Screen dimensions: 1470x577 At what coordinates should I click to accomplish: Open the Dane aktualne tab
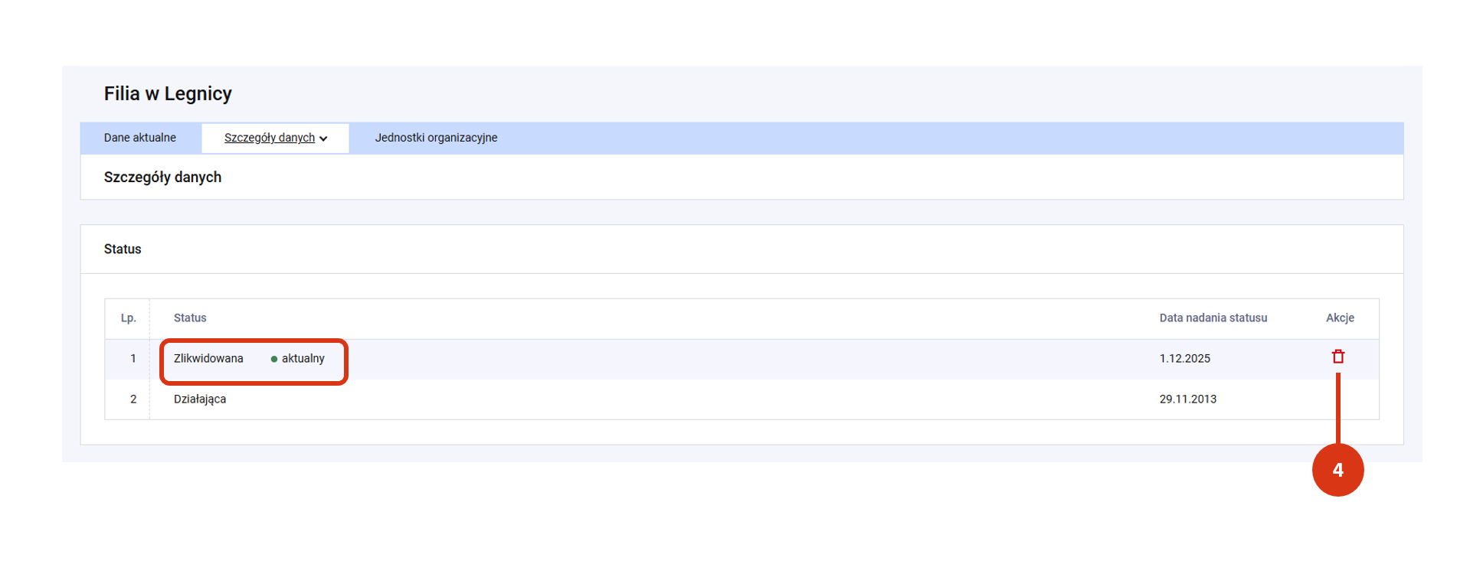(140, 138)
